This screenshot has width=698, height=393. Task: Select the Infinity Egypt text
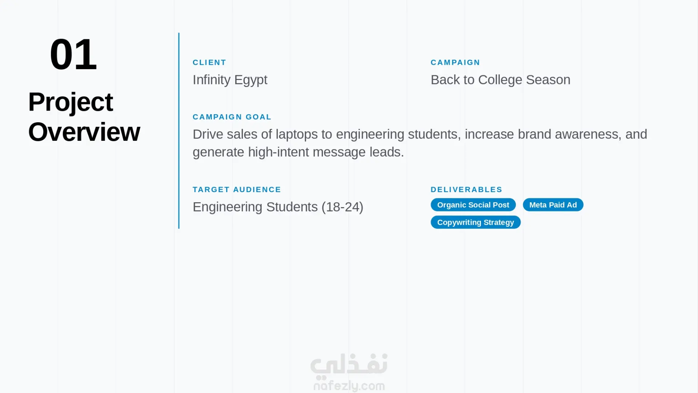230,80
